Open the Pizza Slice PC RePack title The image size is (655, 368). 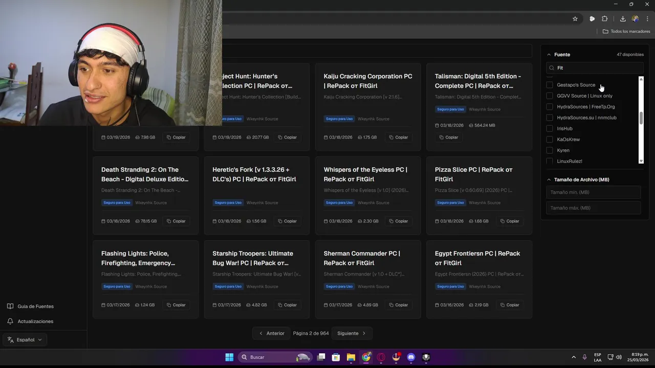coord(474,174)
